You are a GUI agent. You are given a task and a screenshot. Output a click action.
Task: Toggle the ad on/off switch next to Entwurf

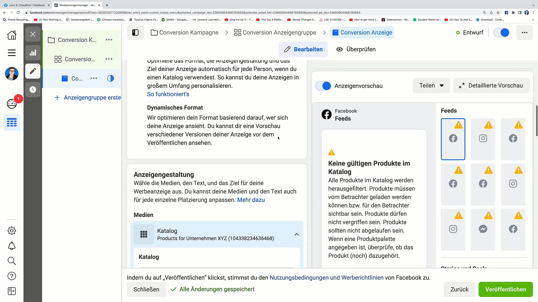(x=501, y=32)
